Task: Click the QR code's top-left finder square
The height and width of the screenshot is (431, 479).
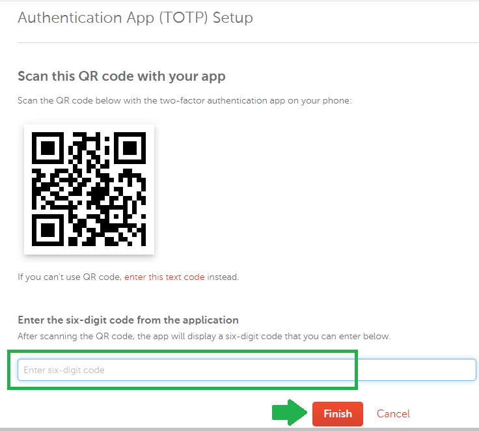Action: tap(48, 148)
